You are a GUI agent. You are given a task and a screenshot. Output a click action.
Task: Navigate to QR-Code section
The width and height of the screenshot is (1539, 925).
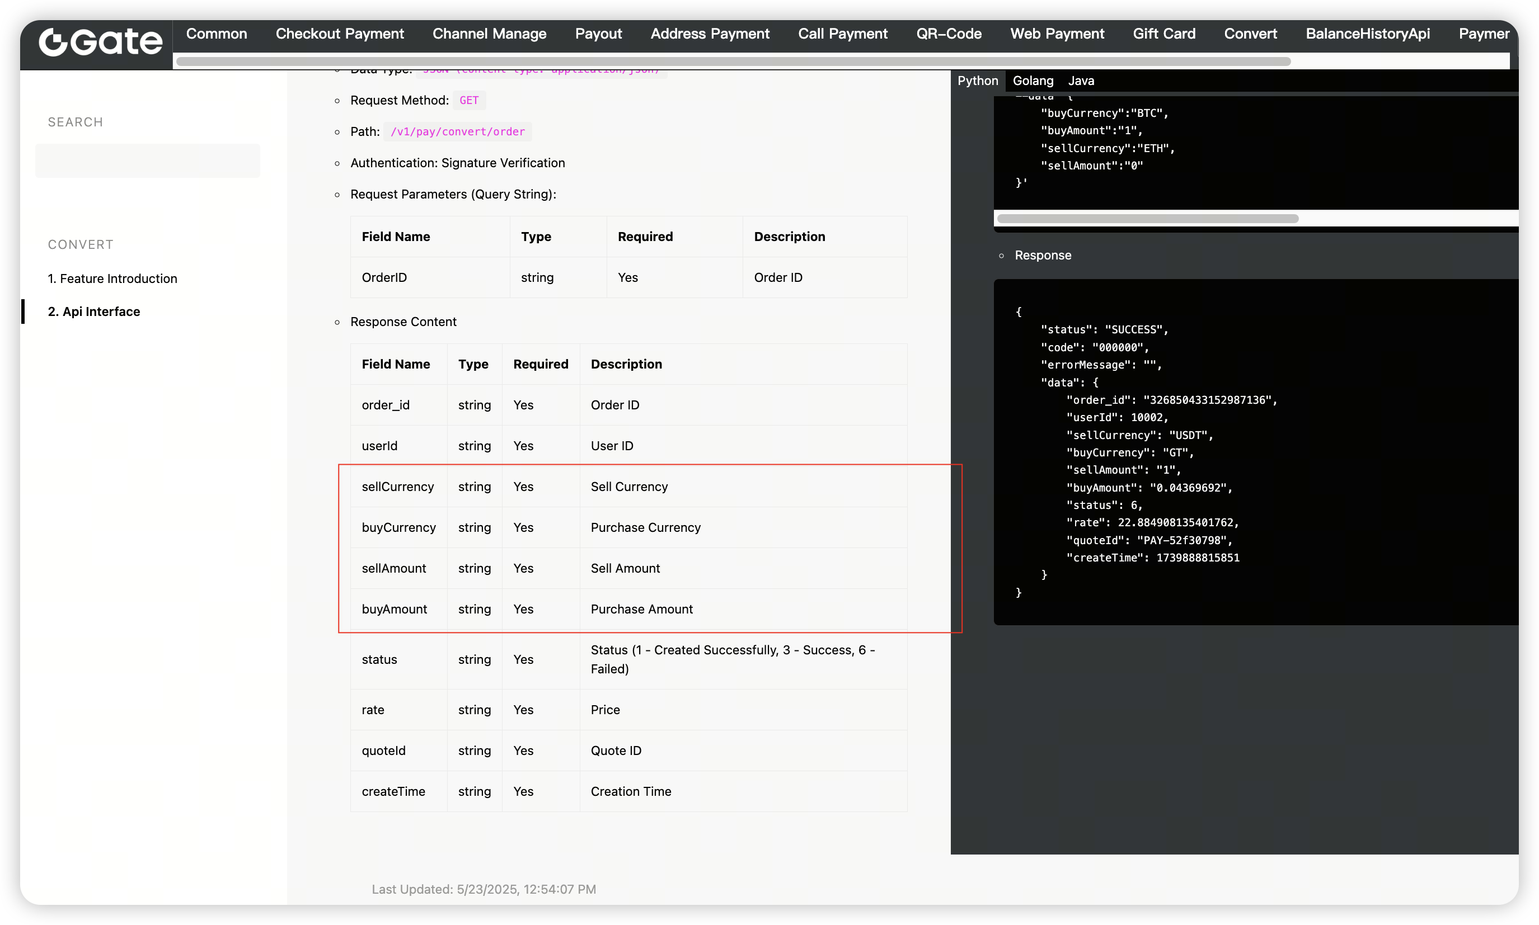[x=949, y=34]
